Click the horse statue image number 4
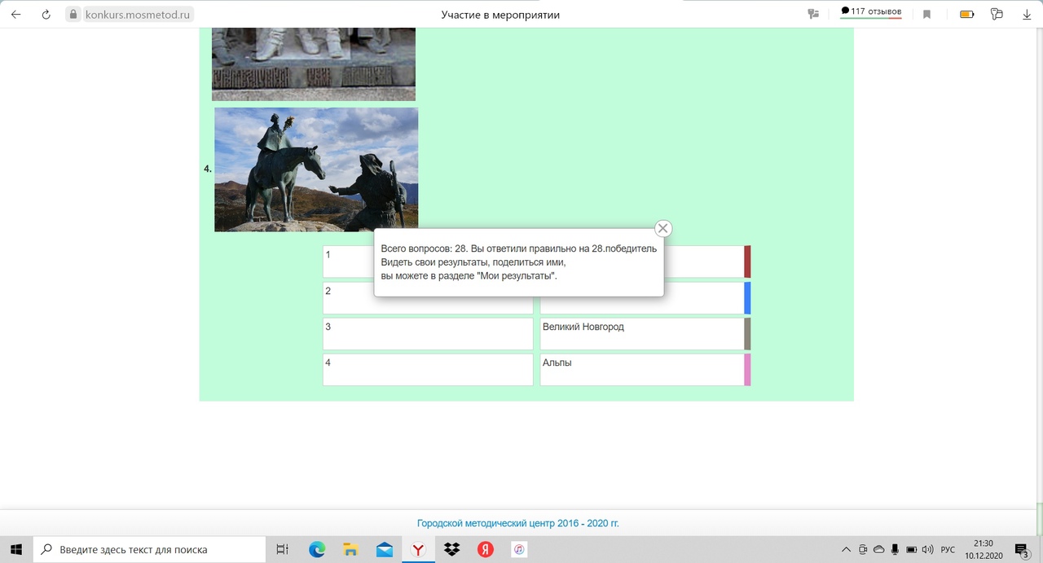The image size is (1043, 563). coord(316,169)
